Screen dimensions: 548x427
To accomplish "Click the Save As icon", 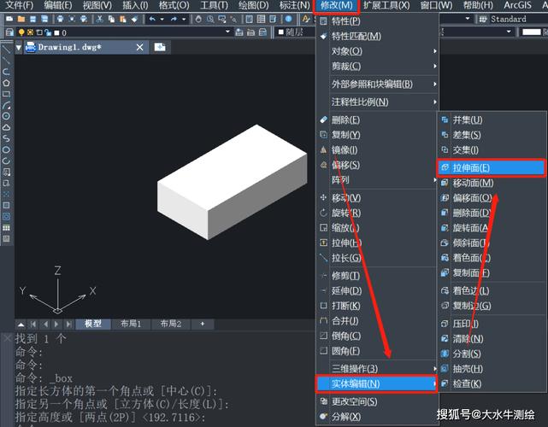I will [44, 19].
